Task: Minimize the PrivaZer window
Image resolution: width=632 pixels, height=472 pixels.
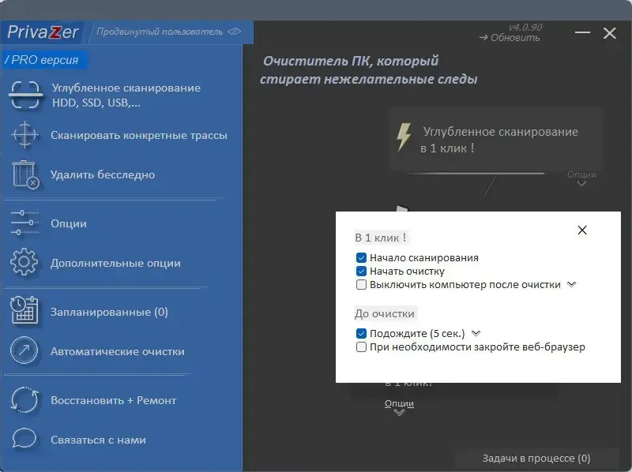Action: click(582, 32)
